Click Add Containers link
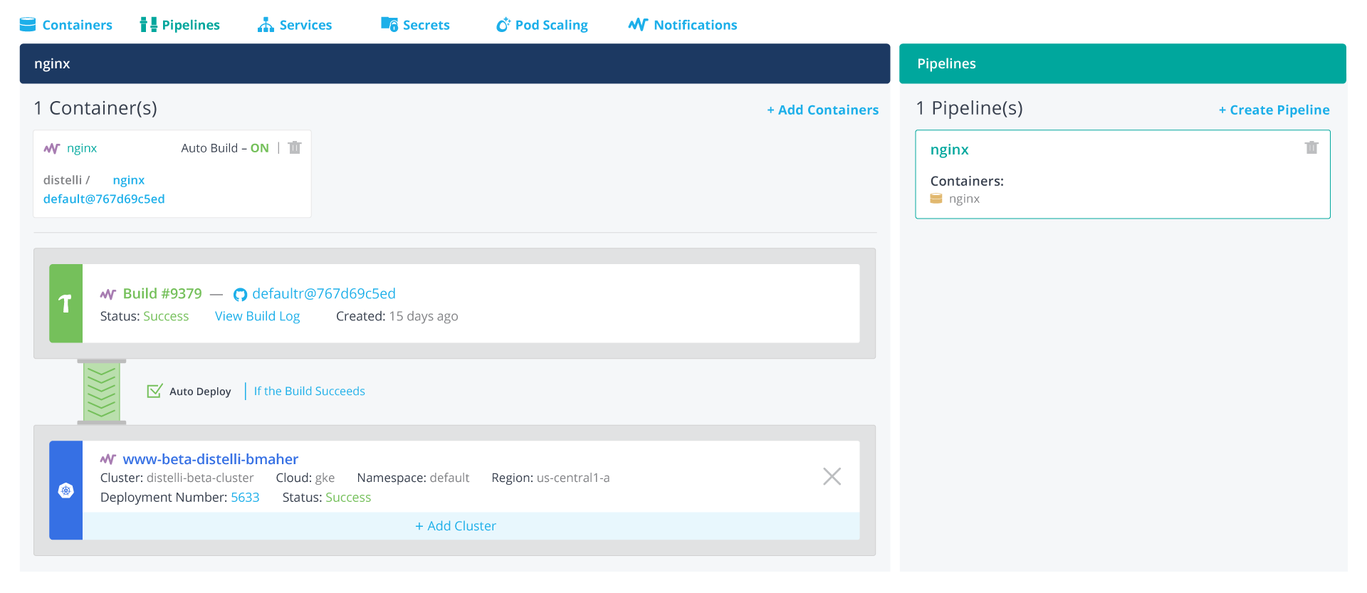1367x593 pixels. pos(822,110)
